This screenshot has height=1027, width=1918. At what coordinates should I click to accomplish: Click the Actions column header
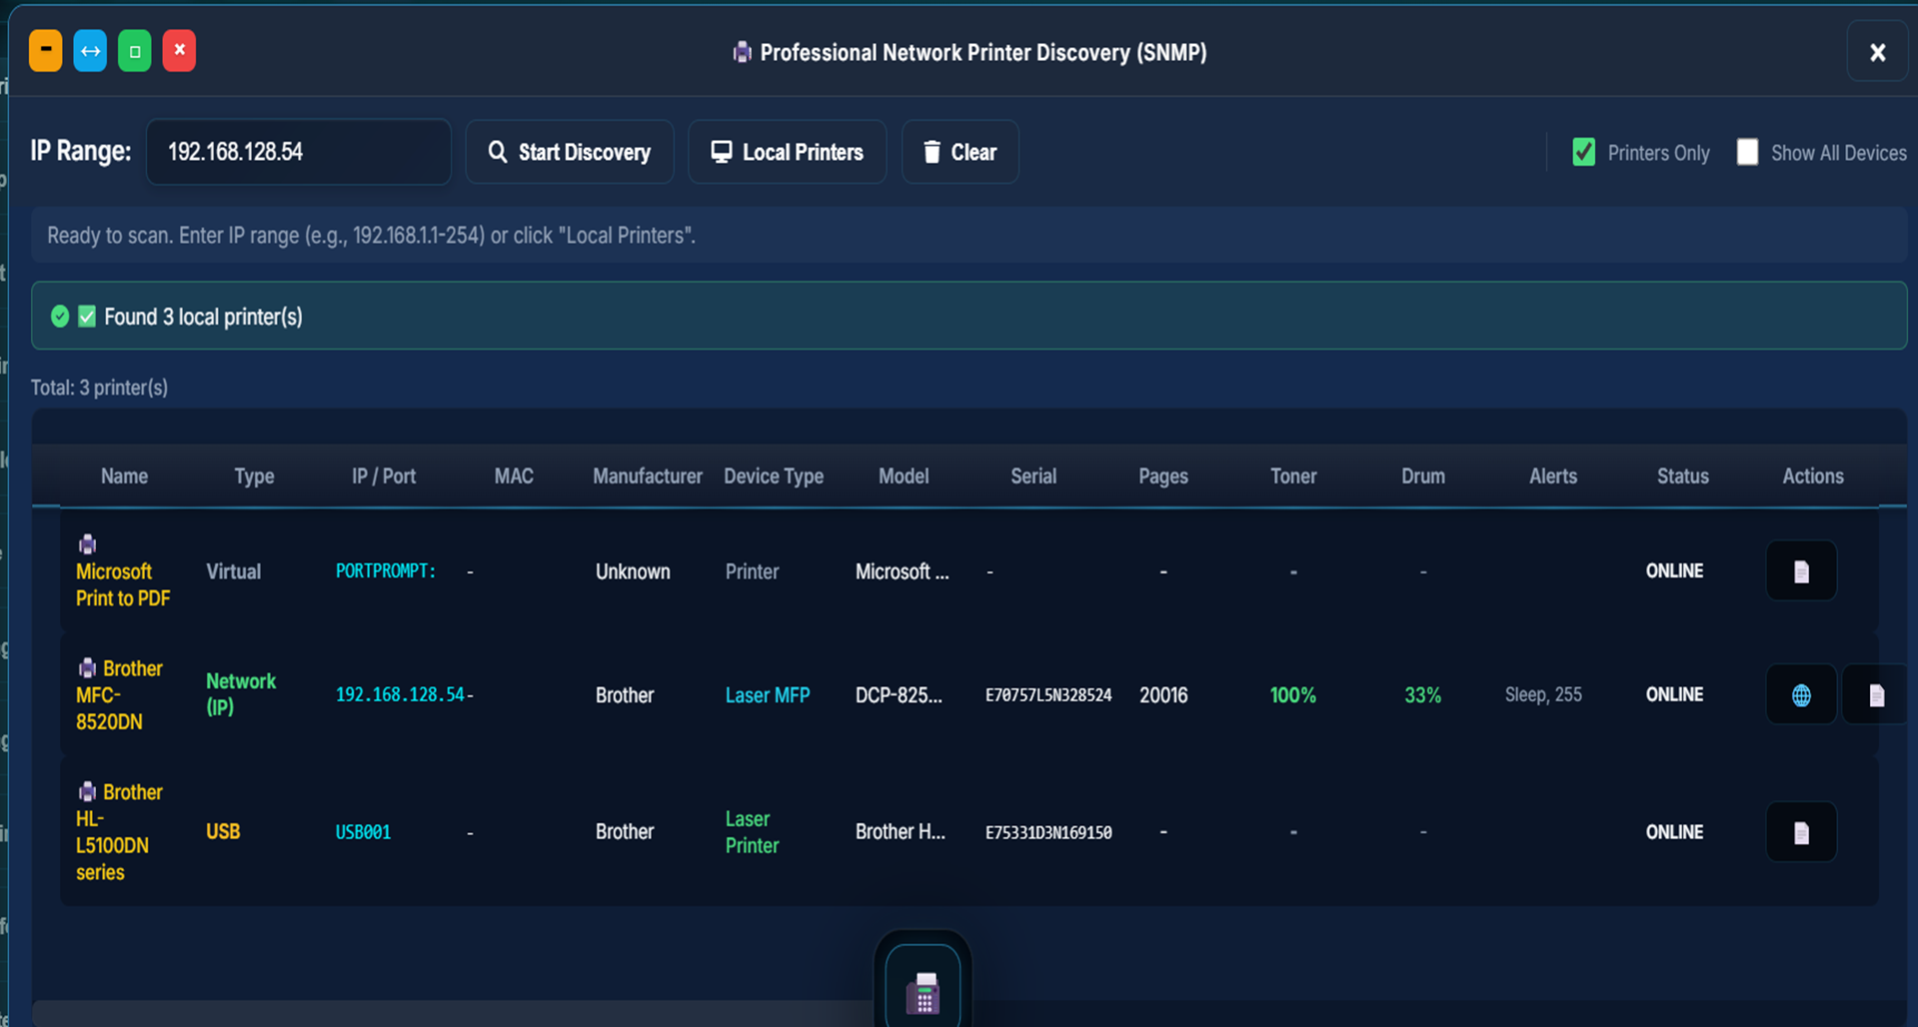coord(1813,477)
